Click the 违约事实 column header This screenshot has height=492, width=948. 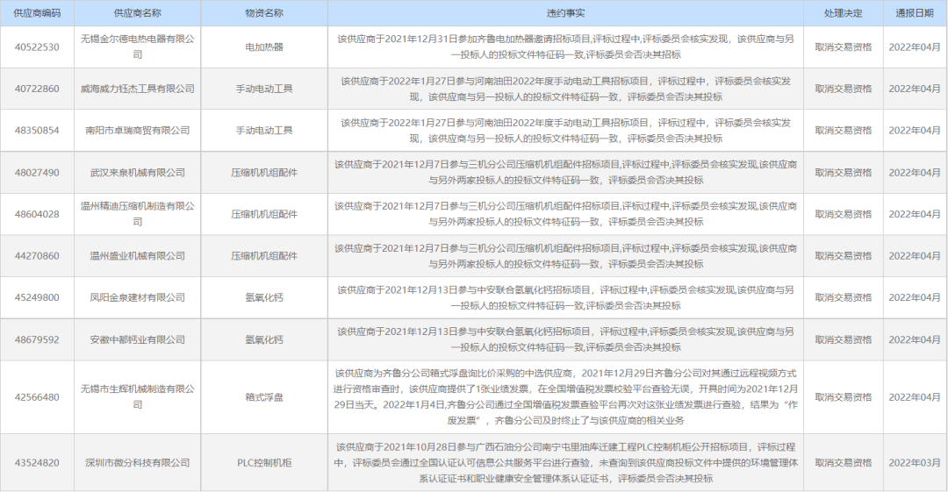(x=565, y=12)
